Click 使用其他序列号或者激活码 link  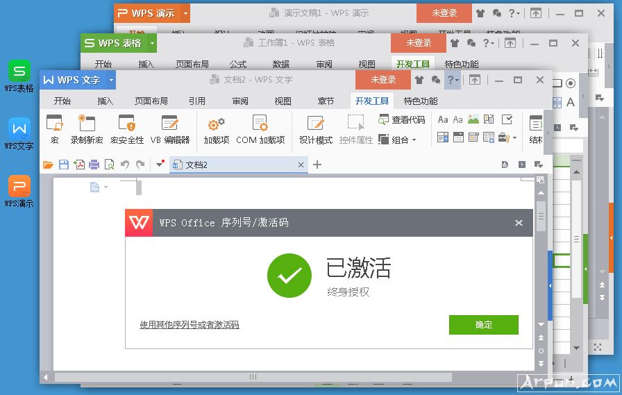190,325
